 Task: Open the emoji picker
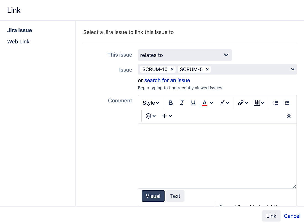(149, 116)
